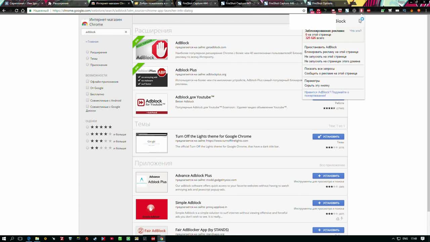Select the Расширения radio filter

point(87,52)
